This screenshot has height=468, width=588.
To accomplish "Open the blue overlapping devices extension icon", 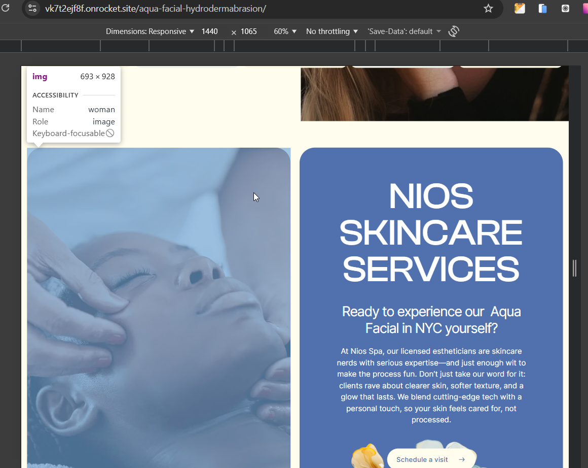I will (x=542, y=8).
